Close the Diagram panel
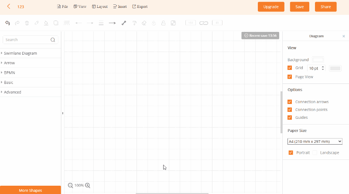This screenshot has width=349, height=194. pyautogui.click(x=344, y=36)
